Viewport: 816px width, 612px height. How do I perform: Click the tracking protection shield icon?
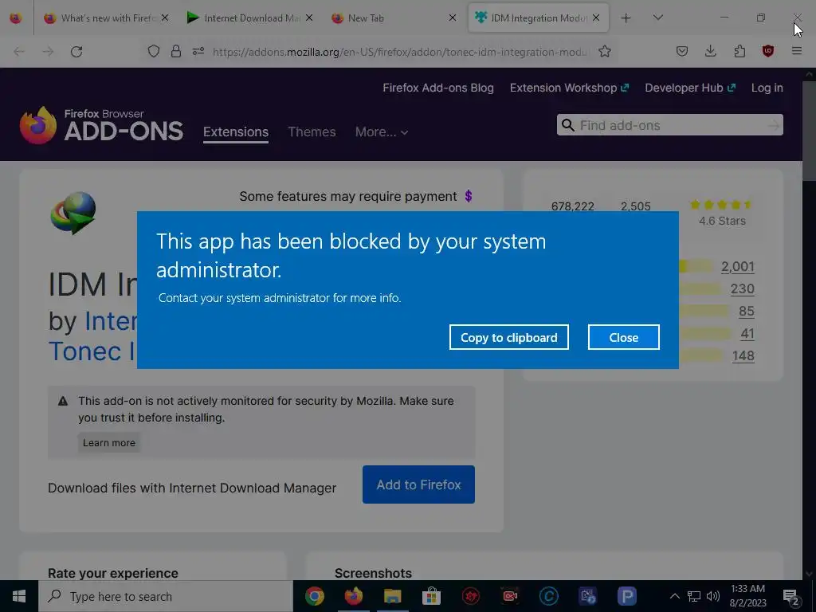[154, 51]
